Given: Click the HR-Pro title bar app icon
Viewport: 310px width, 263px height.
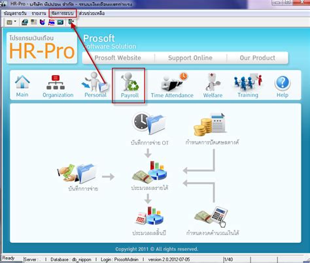Looking at the screenshot, I should click(x=3, y=4).
